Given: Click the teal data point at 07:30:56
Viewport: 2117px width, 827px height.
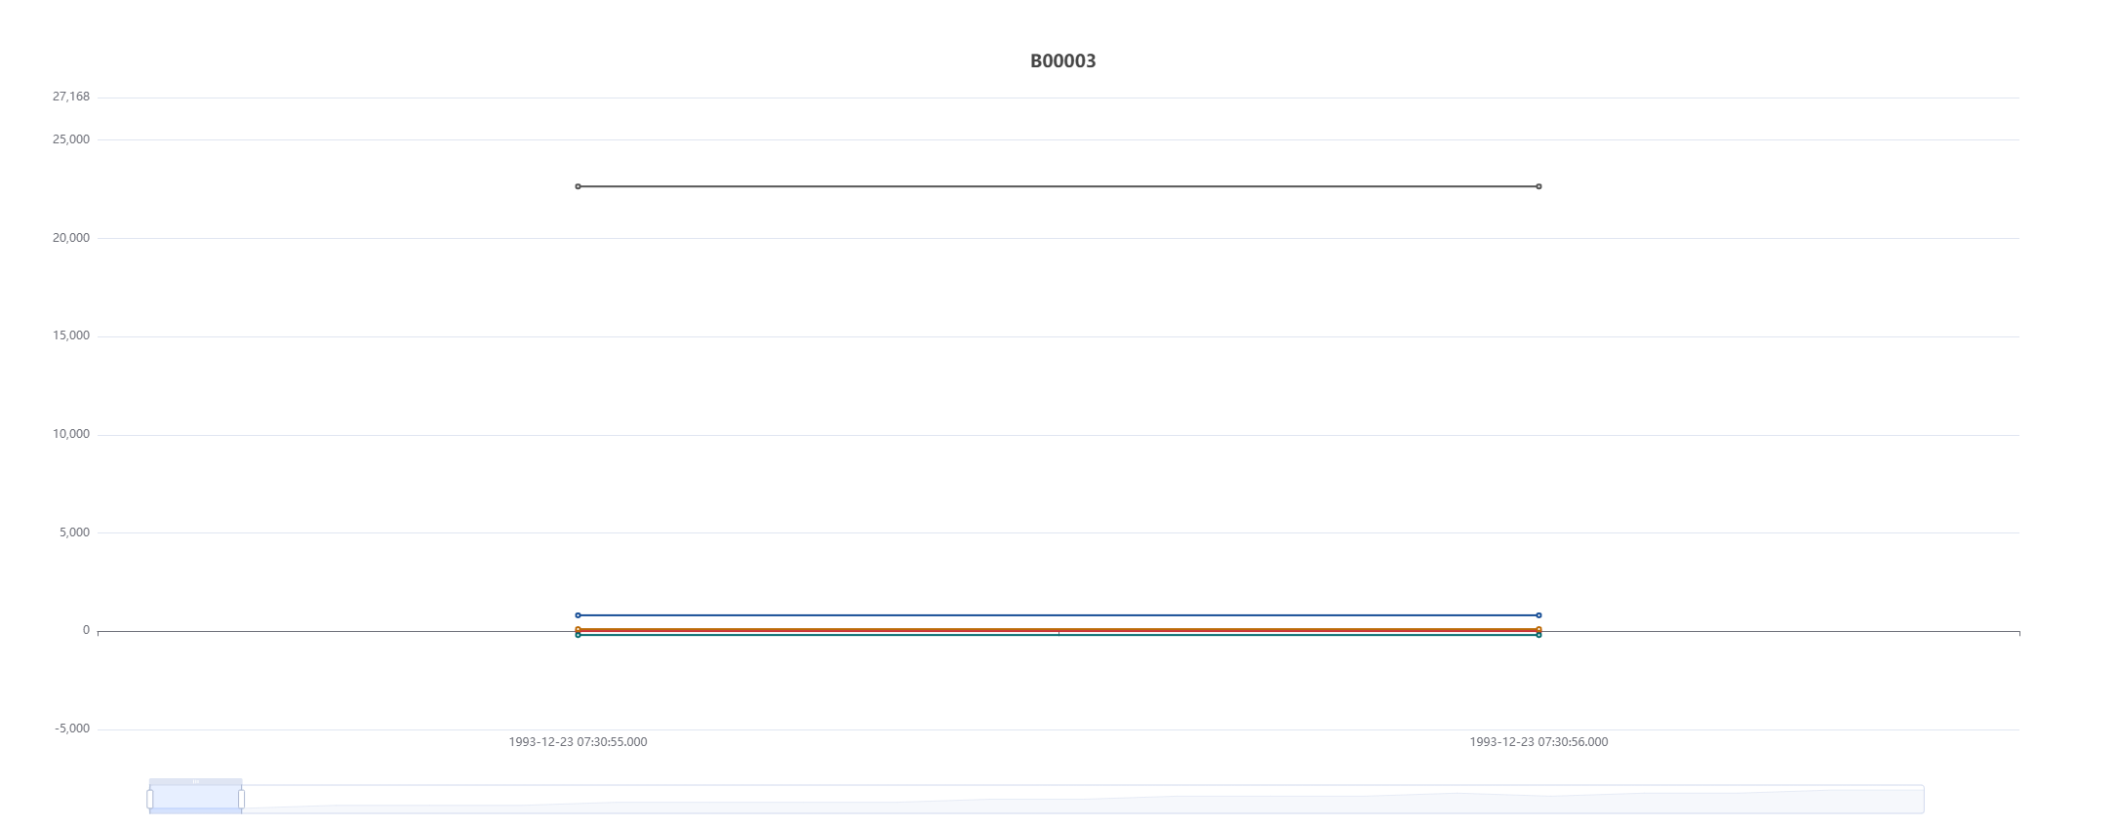Looking at the screenshot, I should [x=1538, y=635].
